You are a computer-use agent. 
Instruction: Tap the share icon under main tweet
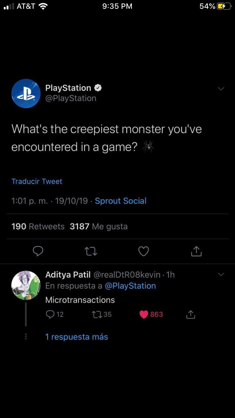[x=196, y=251]
